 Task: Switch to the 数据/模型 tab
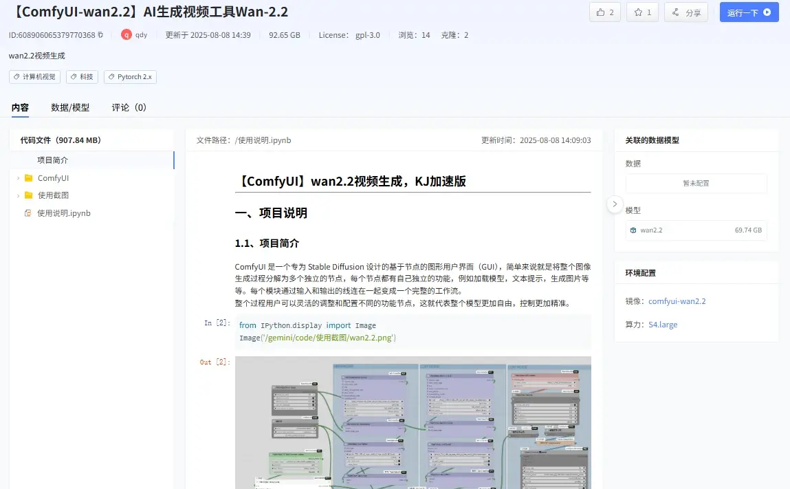70,107
